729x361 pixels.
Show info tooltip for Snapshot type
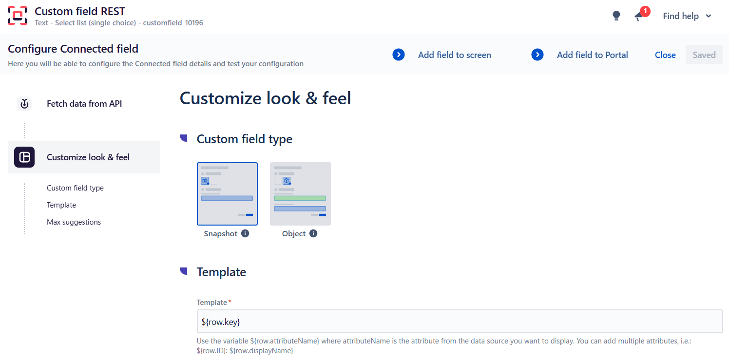coord(245,233)
